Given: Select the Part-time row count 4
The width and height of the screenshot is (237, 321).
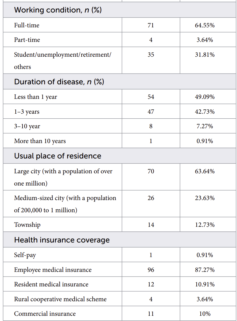Looking at the screenshot, I should (151, 40).
